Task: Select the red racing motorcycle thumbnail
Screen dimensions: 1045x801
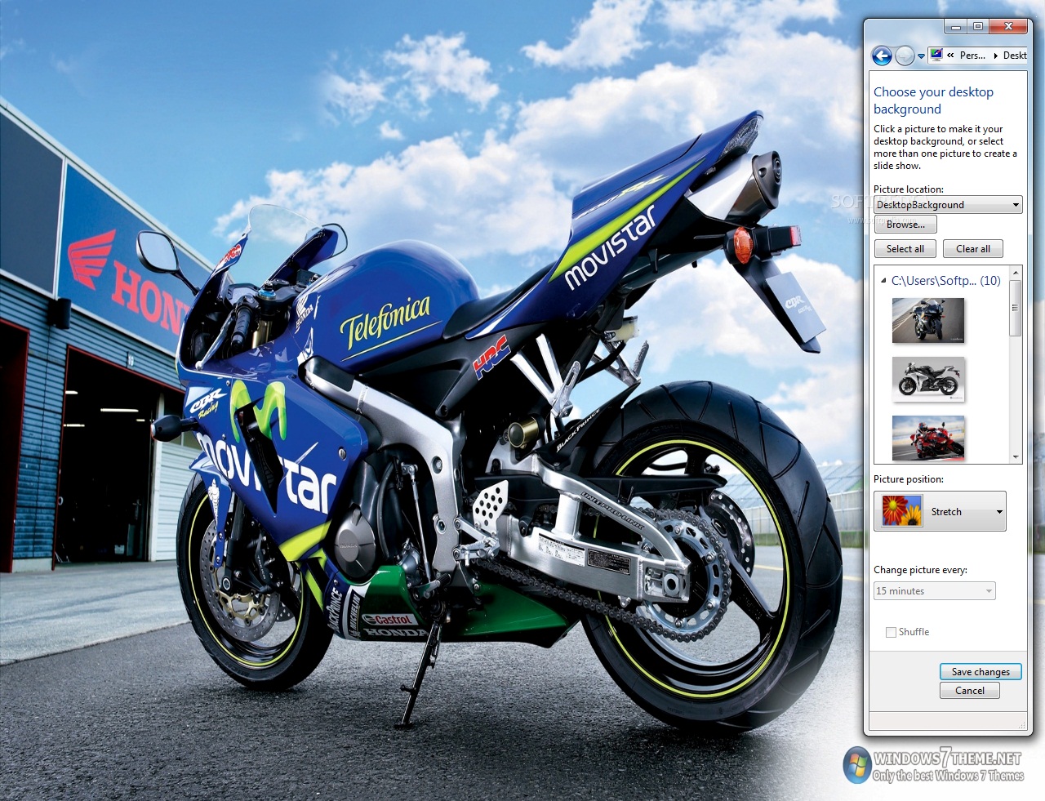Action: [928, 438]
